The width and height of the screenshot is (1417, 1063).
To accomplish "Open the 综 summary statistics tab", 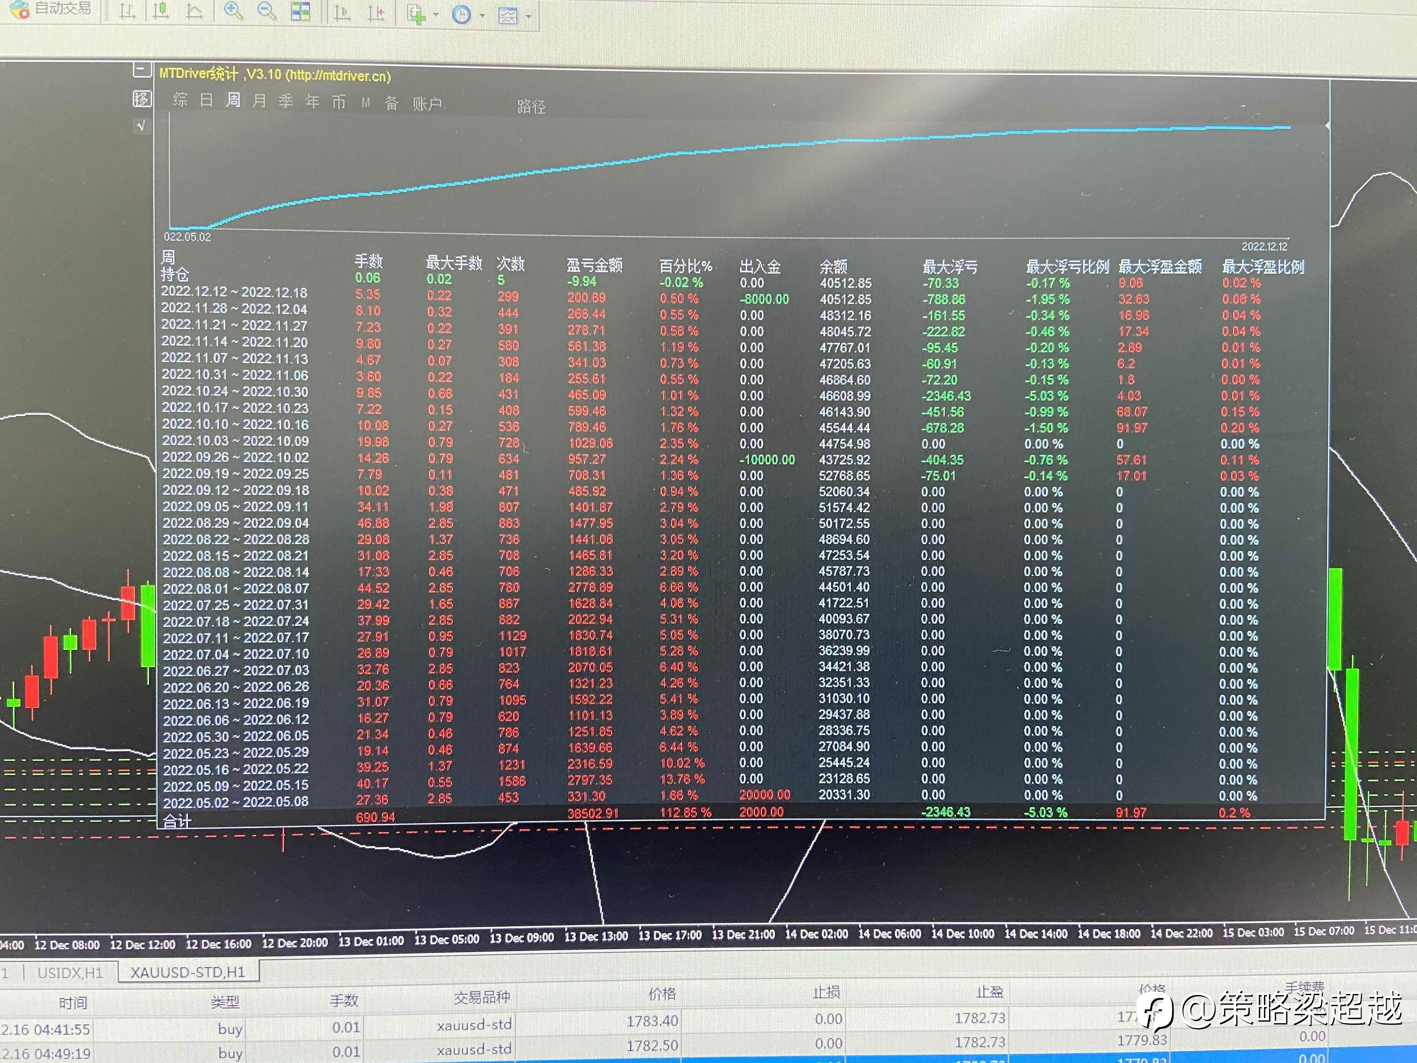I will 180,99.
